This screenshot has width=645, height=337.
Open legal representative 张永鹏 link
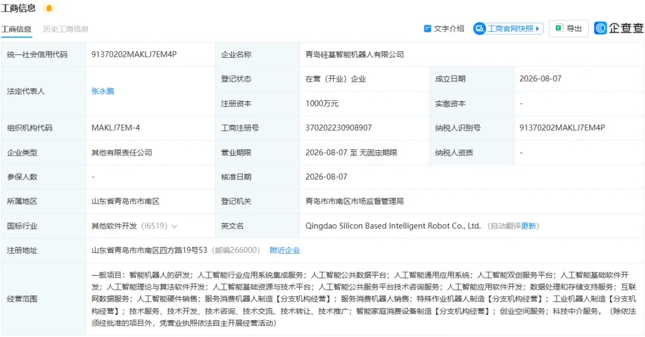(x=103, y=91)
